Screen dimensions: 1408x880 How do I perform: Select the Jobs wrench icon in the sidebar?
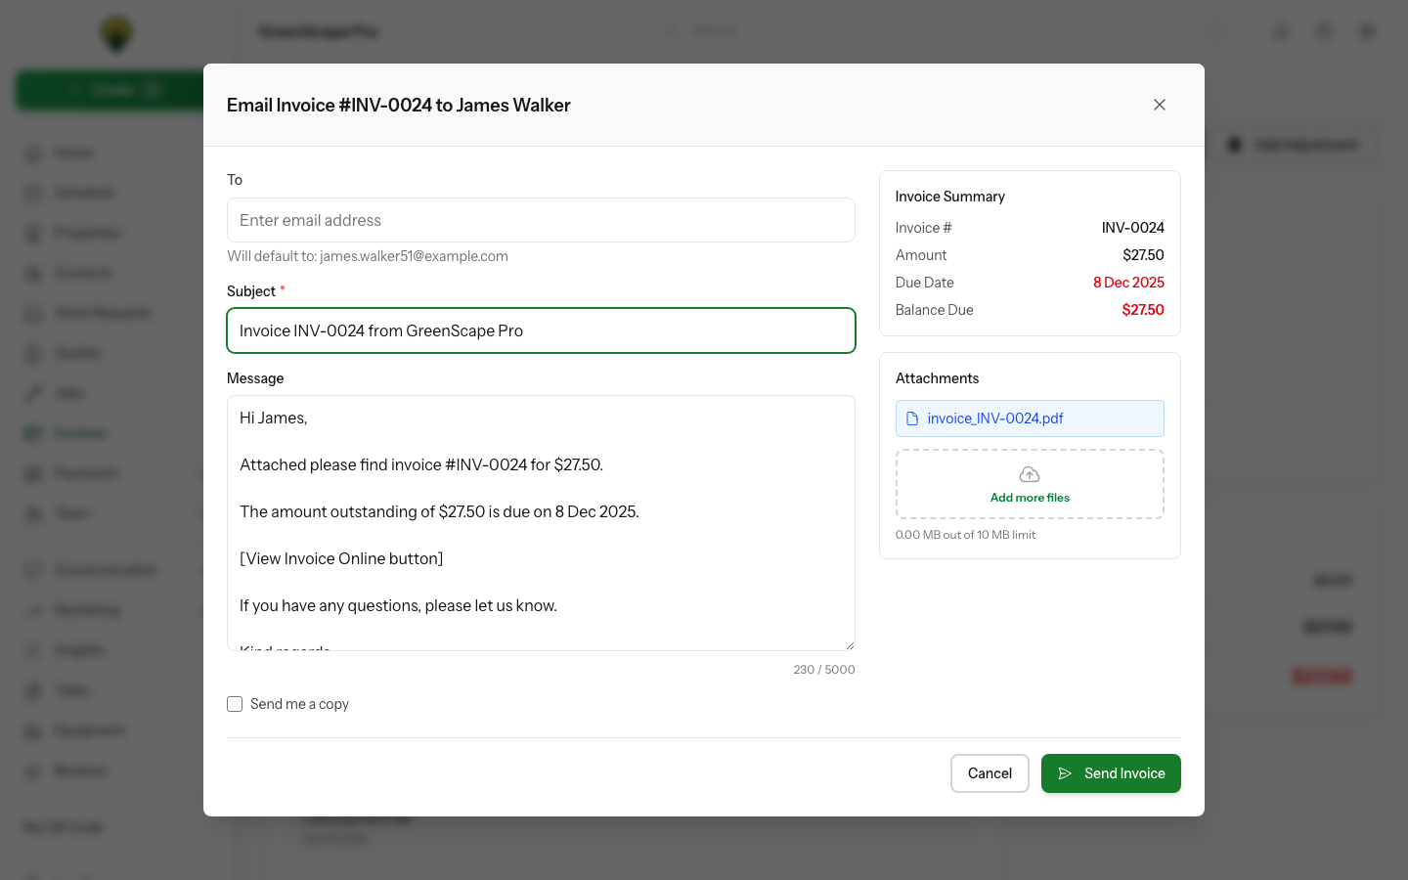(x=32, y=393)
